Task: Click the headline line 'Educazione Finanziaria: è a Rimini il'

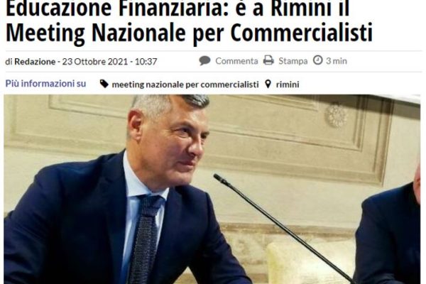Action: (x=177, y=8)
